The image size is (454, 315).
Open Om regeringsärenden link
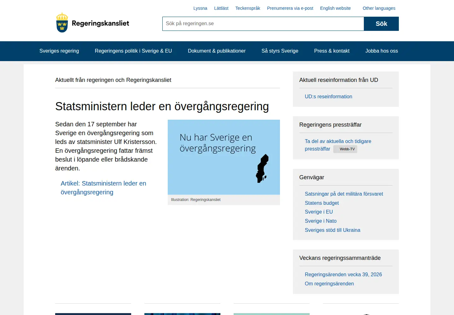pyautogui.click(x=329, y=284)
